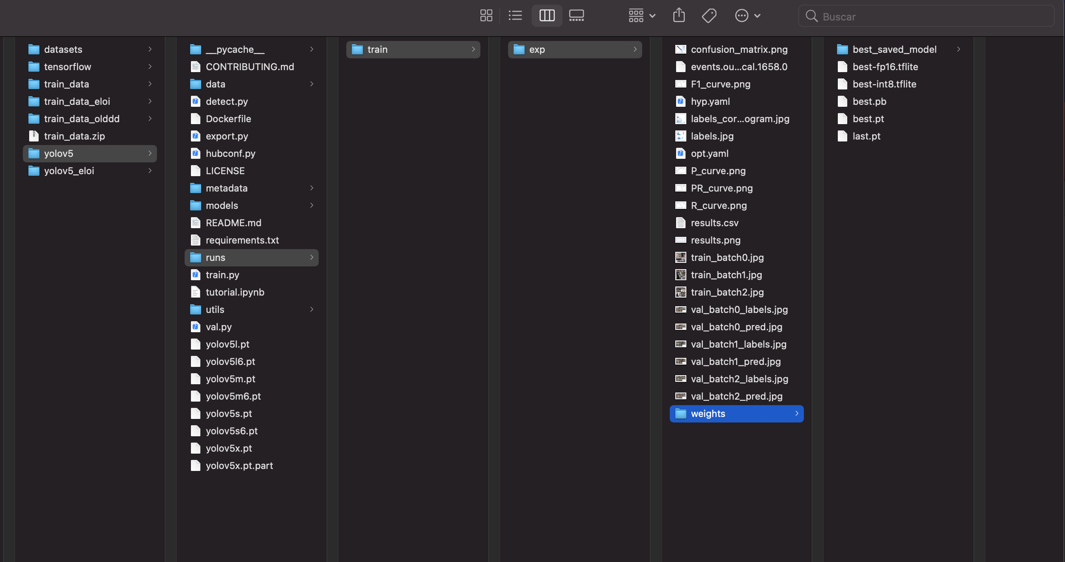This screenshot has width=1065, height=562.
Task: Select the best-int8.tflite file
Action: click(884, 84)
